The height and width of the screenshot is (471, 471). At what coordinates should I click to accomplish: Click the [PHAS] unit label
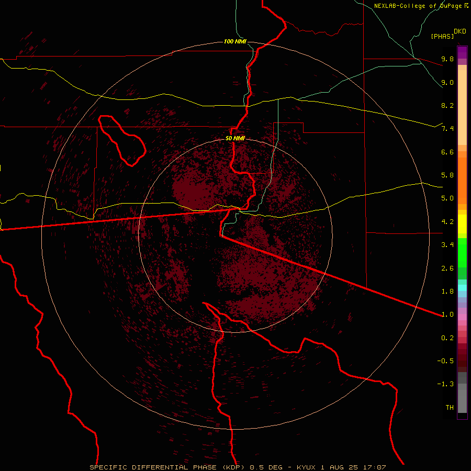point(442,36)
